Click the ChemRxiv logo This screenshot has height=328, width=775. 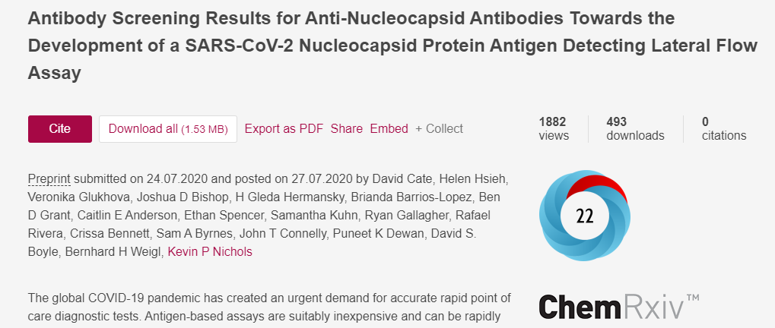pos(619,306)
